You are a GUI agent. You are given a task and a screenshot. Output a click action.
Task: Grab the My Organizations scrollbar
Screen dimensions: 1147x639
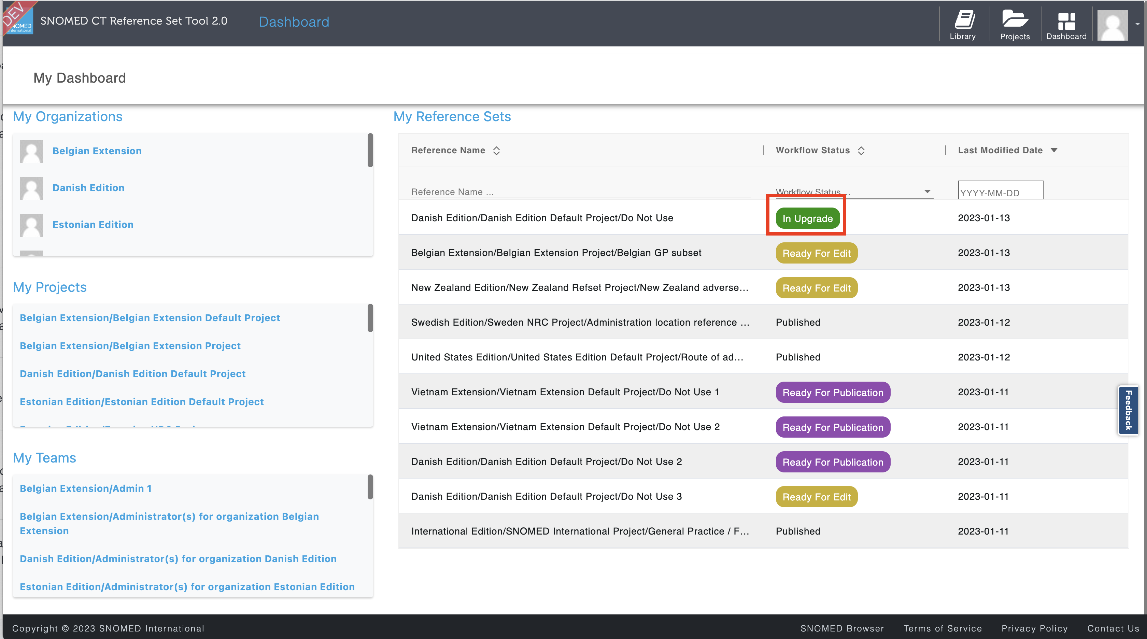[x=370, y=151]
